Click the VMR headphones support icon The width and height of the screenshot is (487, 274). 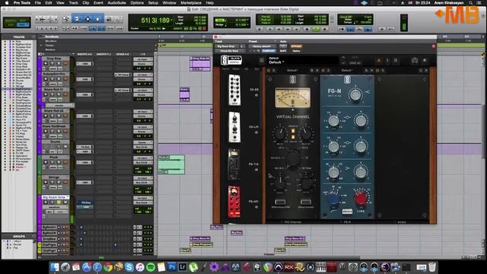414,60
